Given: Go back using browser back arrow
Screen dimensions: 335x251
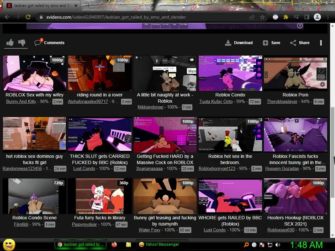Looking at the screenshot, I should click(x=7, y=17).
